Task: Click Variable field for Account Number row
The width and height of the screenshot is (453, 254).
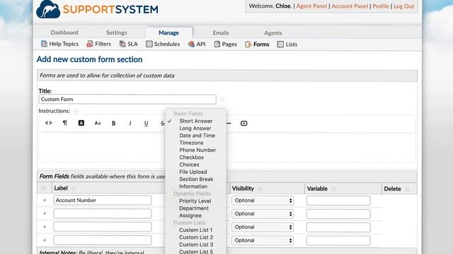Action: pyautogui.click(x=338, y=200)
